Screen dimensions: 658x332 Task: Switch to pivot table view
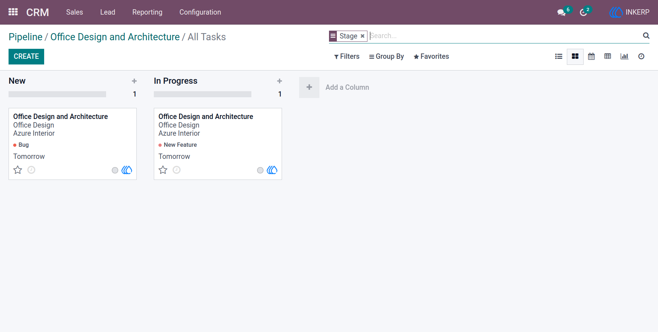tap(608, 56)
